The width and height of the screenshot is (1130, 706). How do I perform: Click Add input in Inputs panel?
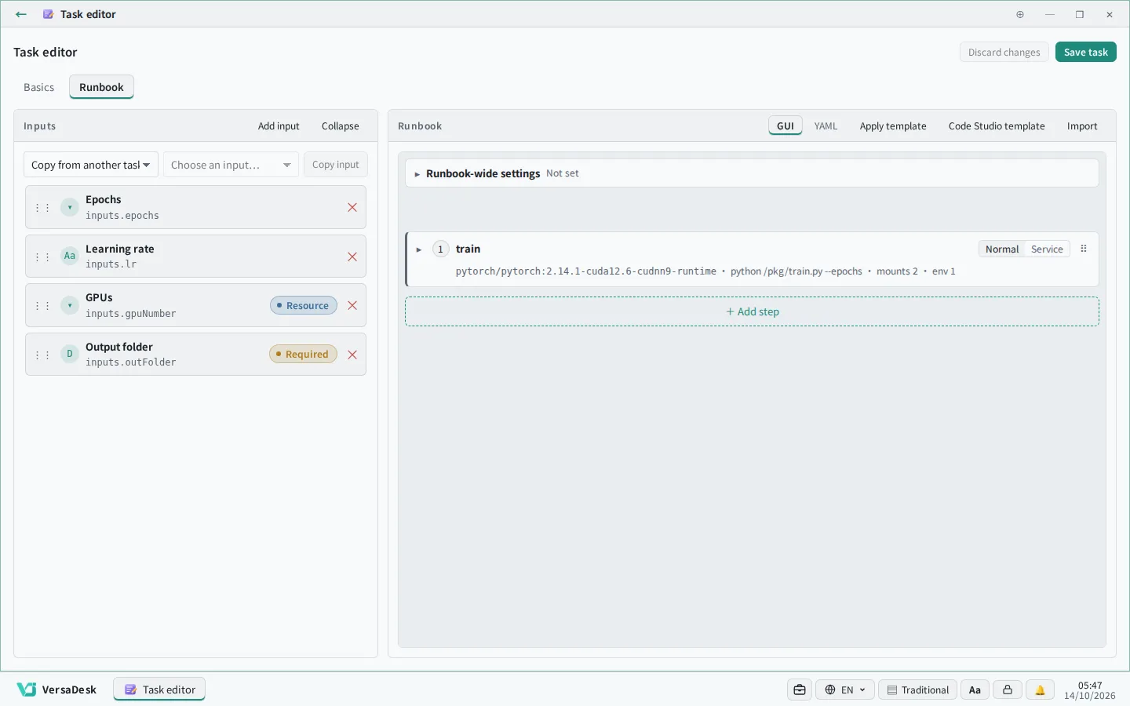click(279, 126)
